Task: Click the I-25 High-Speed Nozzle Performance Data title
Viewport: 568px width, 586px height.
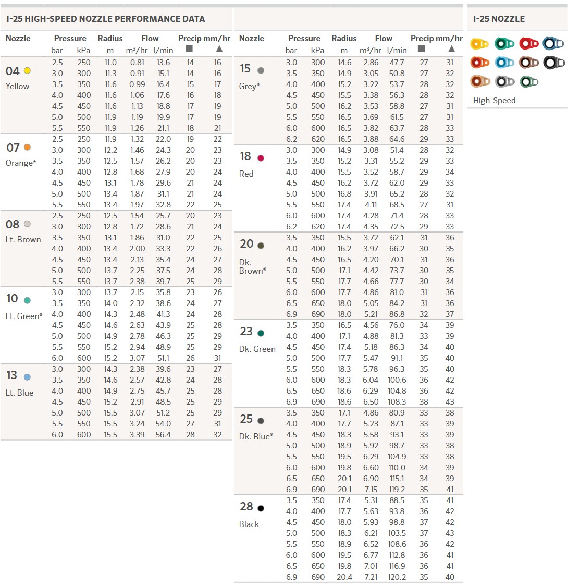Action: (x=106, y=19)
